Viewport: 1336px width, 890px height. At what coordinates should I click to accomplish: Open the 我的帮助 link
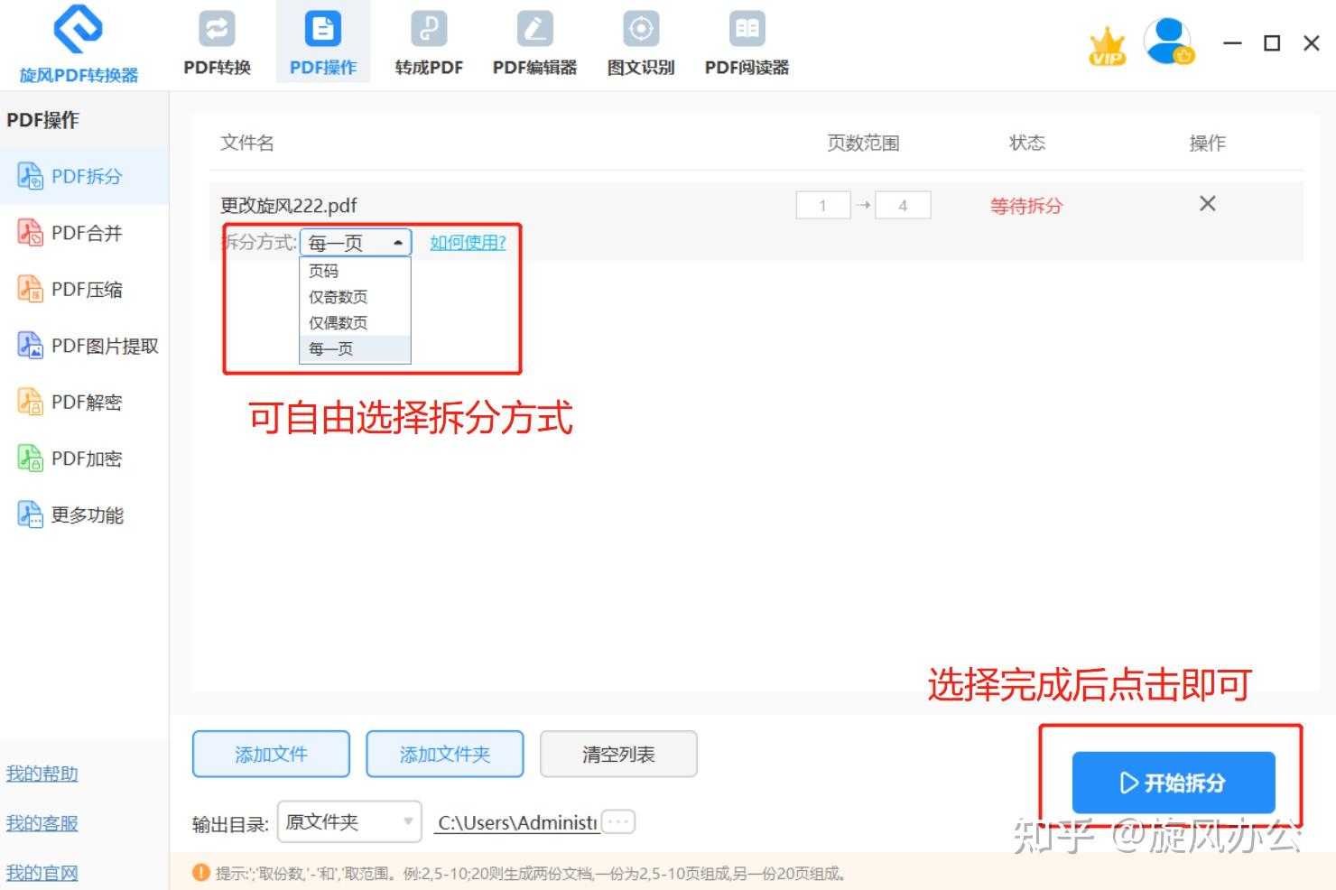(42, 774)
